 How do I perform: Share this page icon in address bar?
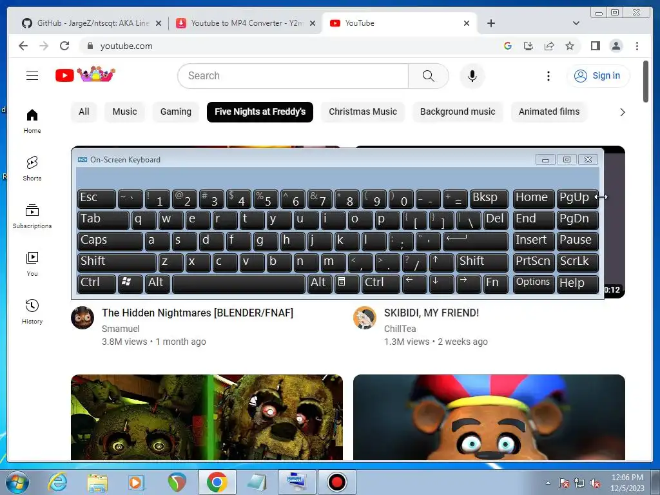[549, 46]
